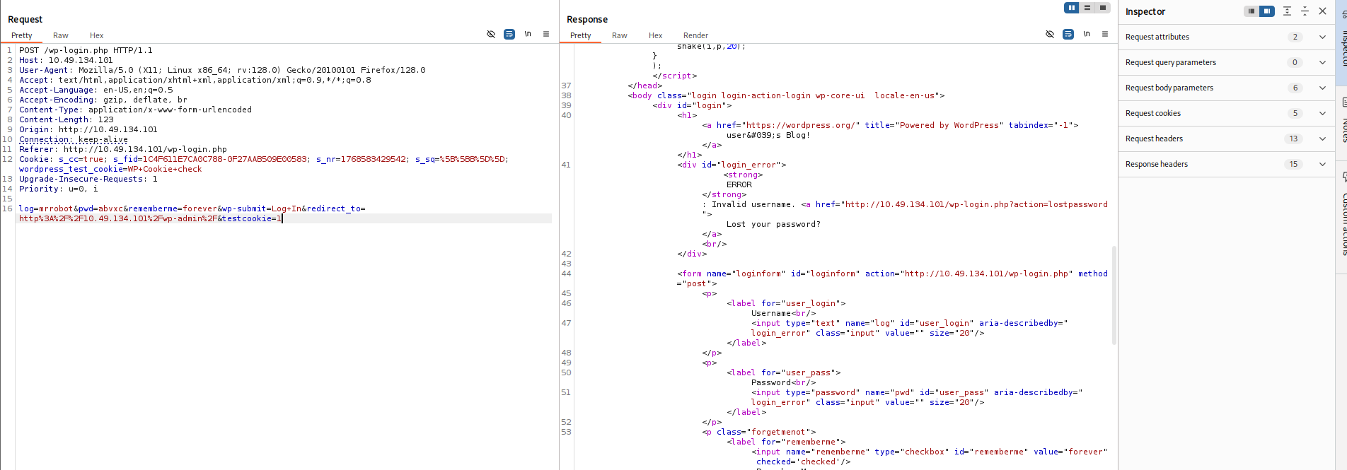Select side-by-side request/response layout icon
Image resolution: width=1347 pixels, height=470 pixels.
point(1072,8)
